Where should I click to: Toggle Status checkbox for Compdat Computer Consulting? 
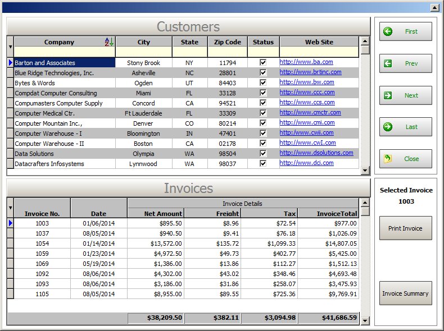pyautogui.click(x=263, y=93)
